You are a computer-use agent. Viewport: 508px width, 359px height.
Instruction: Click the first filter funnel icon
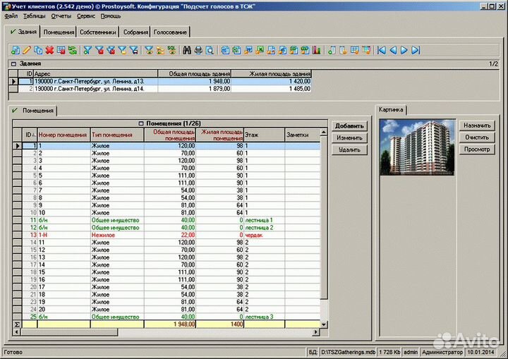pos(88,50)
